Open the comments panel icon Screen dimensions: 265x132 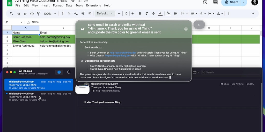pyautogui.click(x=215, y=2)
